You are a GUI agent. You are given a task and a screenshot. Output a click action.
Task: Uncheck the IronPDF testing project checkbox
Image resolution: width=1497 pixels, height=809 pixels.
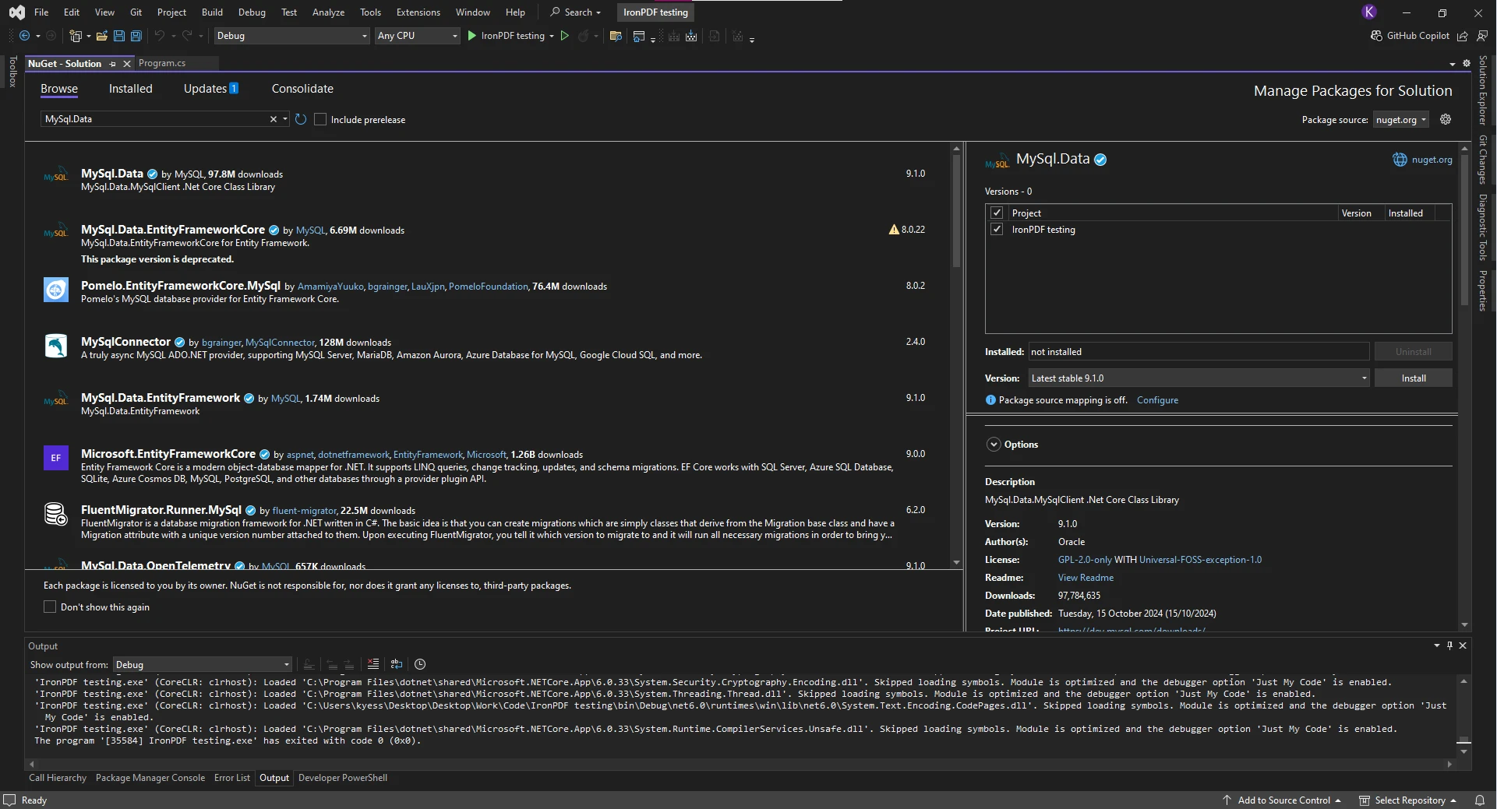[x=997, y=229]
